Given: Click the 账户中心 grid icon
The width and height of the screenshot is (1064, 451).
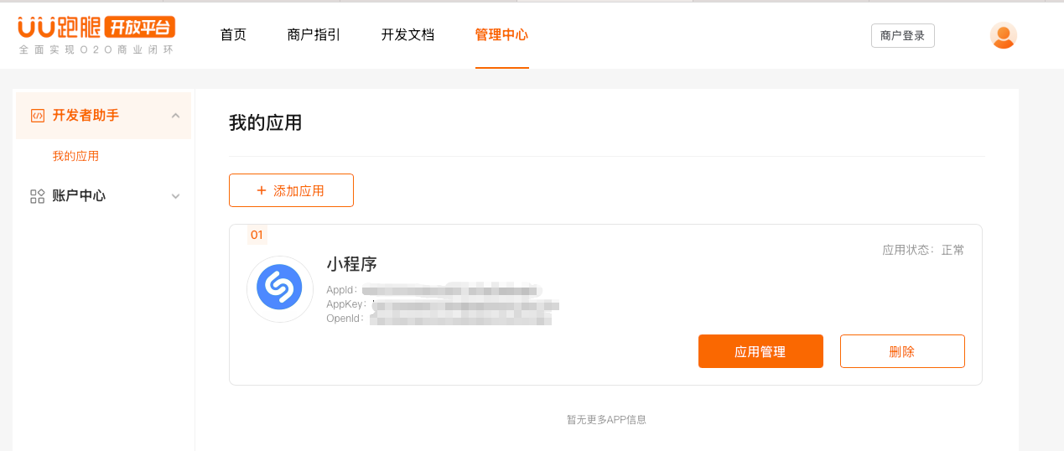Looking at the screenshot, I should (x=37, y=196).
